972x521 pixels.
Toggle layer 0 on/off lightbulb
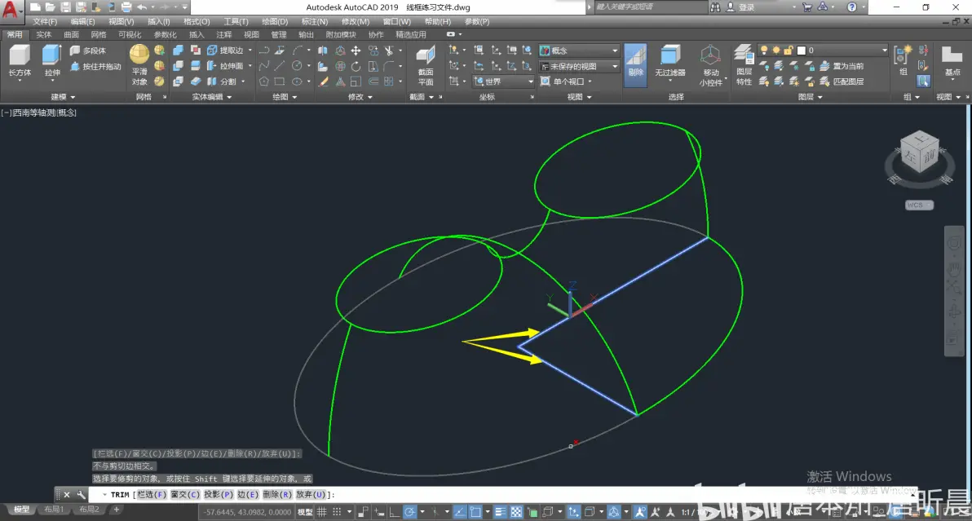click(764, 51)
